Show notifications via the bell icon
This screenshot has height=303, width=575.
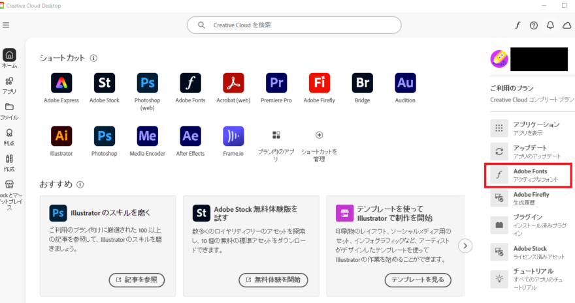click(x=550, y=25)
